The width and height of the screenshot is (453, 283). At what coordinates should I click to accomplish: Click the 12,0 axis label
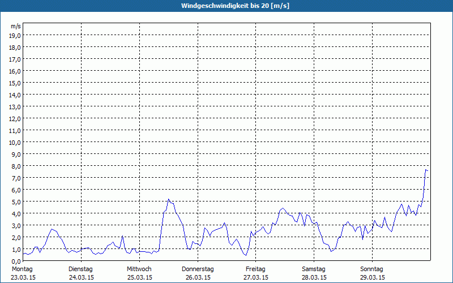(x=15, y=119)
